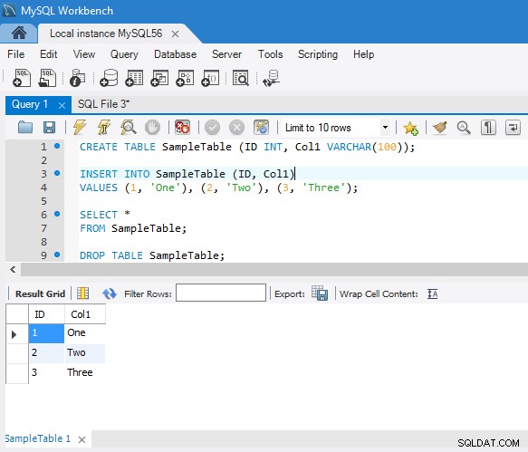This screenshot has width=528, height=452.
Task: Execute statement under cursor icon
Action: [x=104, y=128]
